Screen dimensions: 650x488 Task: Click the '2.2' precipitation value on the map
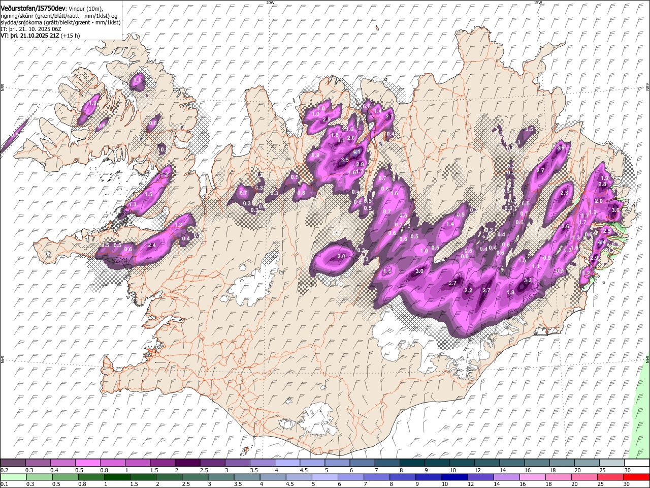point(468,291)
